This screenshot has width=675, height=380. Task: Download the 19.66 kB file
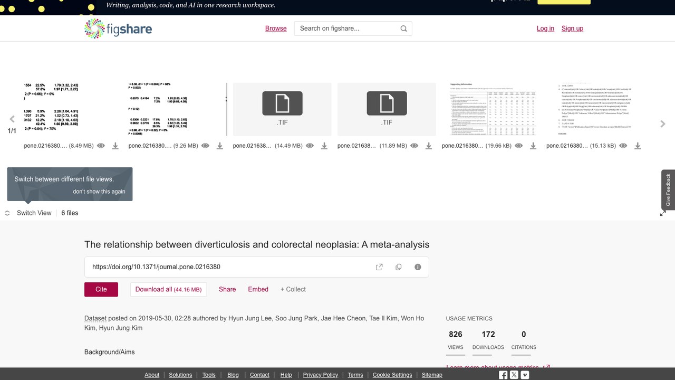coord(533,146)
